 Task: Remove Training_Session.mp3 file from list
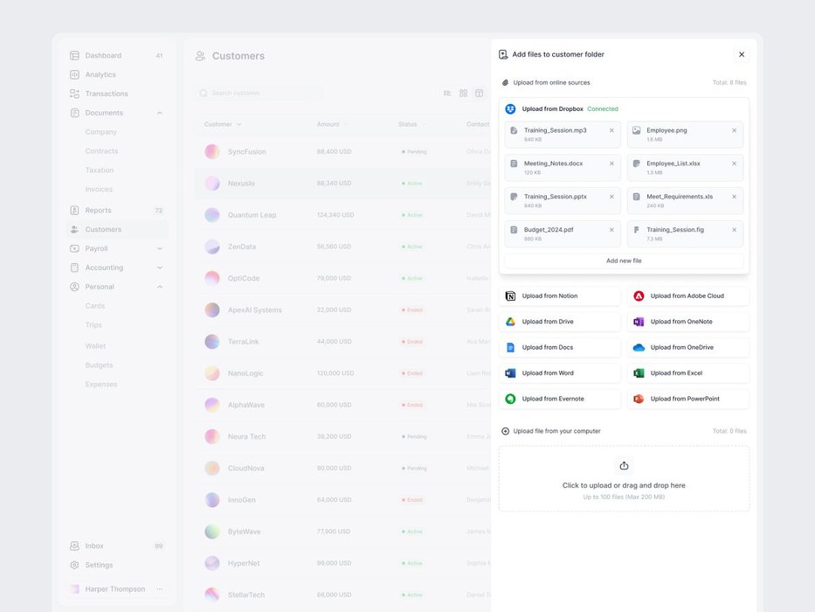(611, 130)
